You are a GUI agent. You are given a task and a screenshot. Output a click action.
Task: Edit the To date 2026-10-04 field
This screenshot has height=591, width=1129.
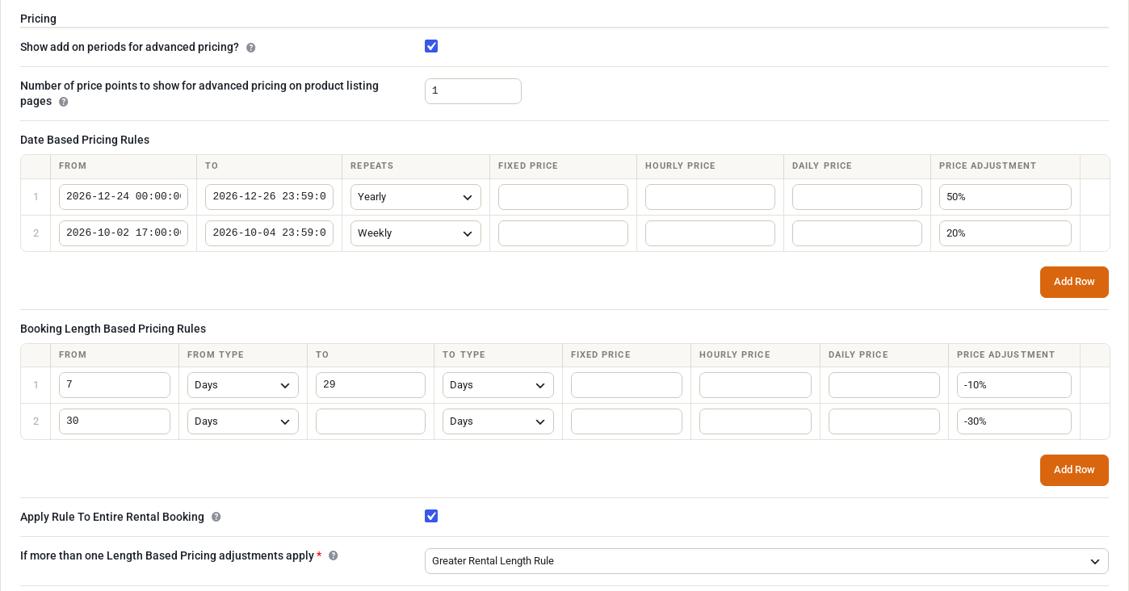click(269, 233)
